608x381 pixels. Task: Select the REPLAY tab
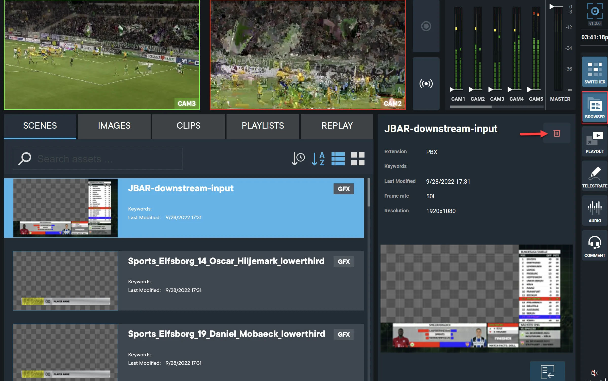[x=337, y=126]
